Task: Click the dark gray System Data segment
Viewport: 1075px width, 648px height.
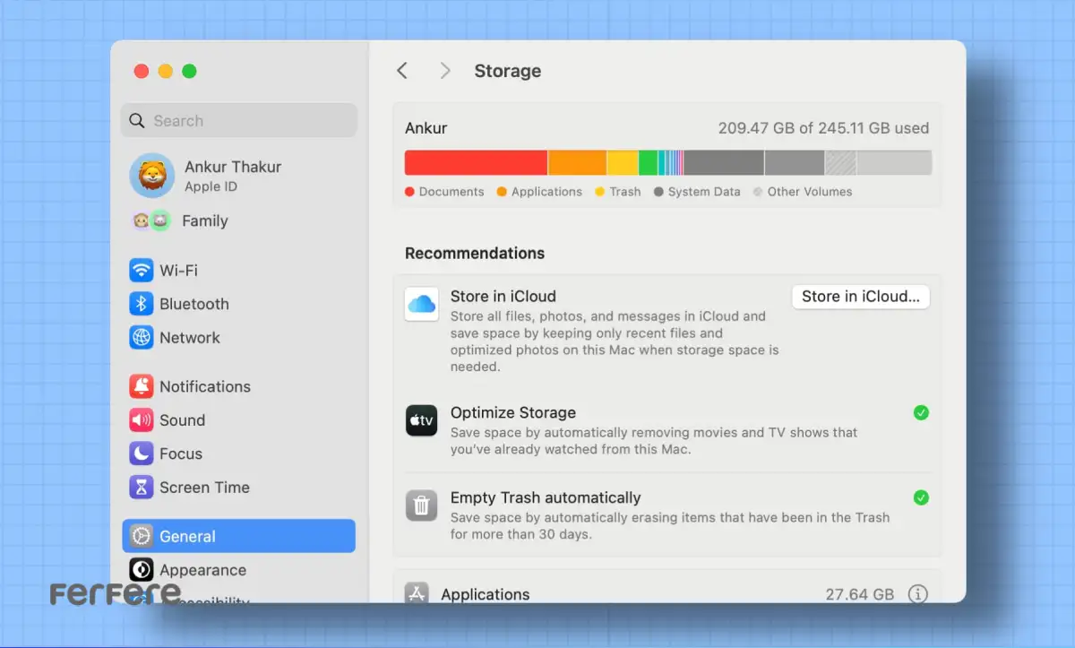Action: point(724,162)
